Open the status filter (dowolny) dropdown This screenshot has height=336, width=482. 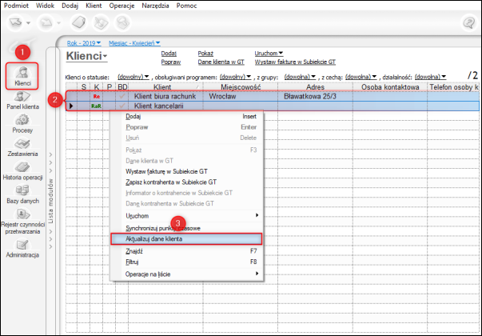coord(133,77)
